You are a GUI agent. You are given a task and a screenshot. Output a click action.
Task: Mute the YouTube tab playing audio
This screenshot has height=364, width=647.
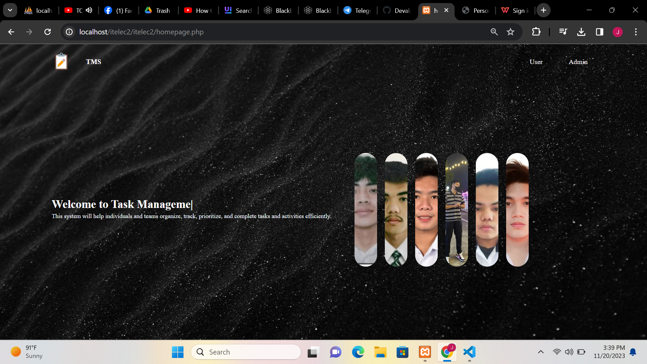(89, 10)
